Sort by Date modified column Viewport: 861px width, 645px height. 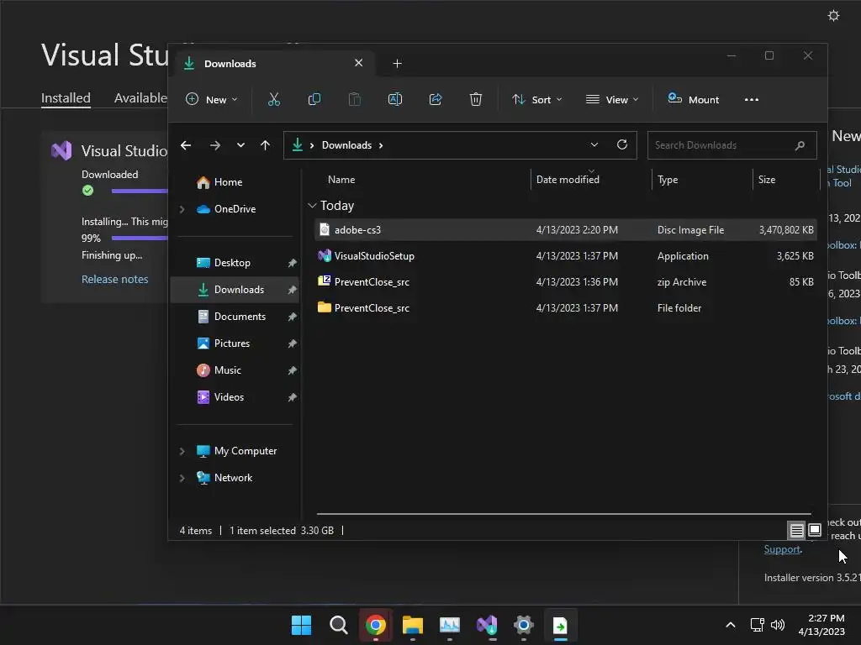pyautogui.click(x=568, y=180)
